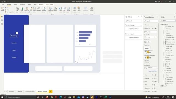Screen dimensions: 176x99
Task: Publish the report
Action: click(x=92, y=9)
